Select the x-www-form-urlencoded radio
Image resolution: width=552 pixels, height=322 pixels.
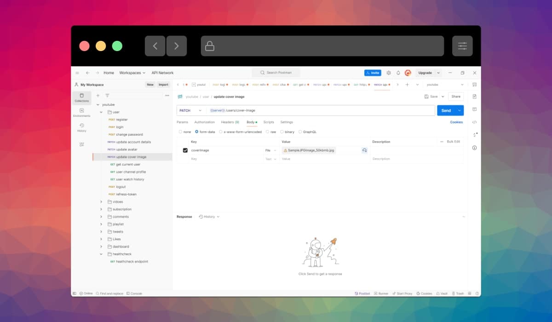pos(220,132)
